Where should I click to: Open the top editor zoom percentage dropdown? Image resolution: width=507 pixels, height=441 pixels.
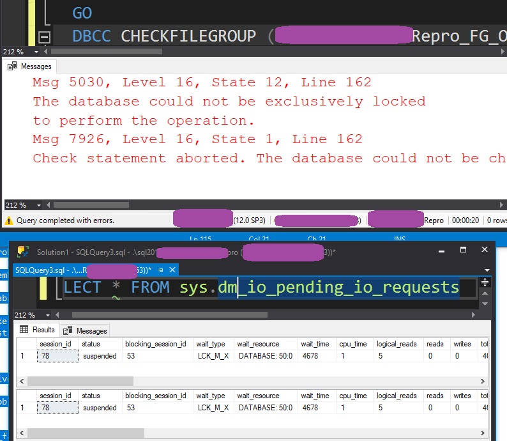pos(36,52)
